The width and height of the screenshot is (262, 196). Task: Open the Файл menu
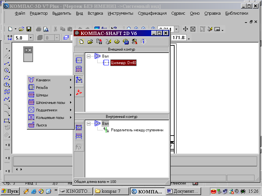point(20,13)
